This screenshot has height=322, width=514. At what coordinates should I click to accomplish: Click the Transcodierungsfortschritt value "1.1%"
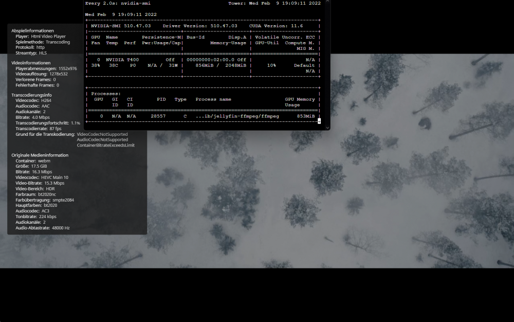pyautogui.click(x=76, y=123)
